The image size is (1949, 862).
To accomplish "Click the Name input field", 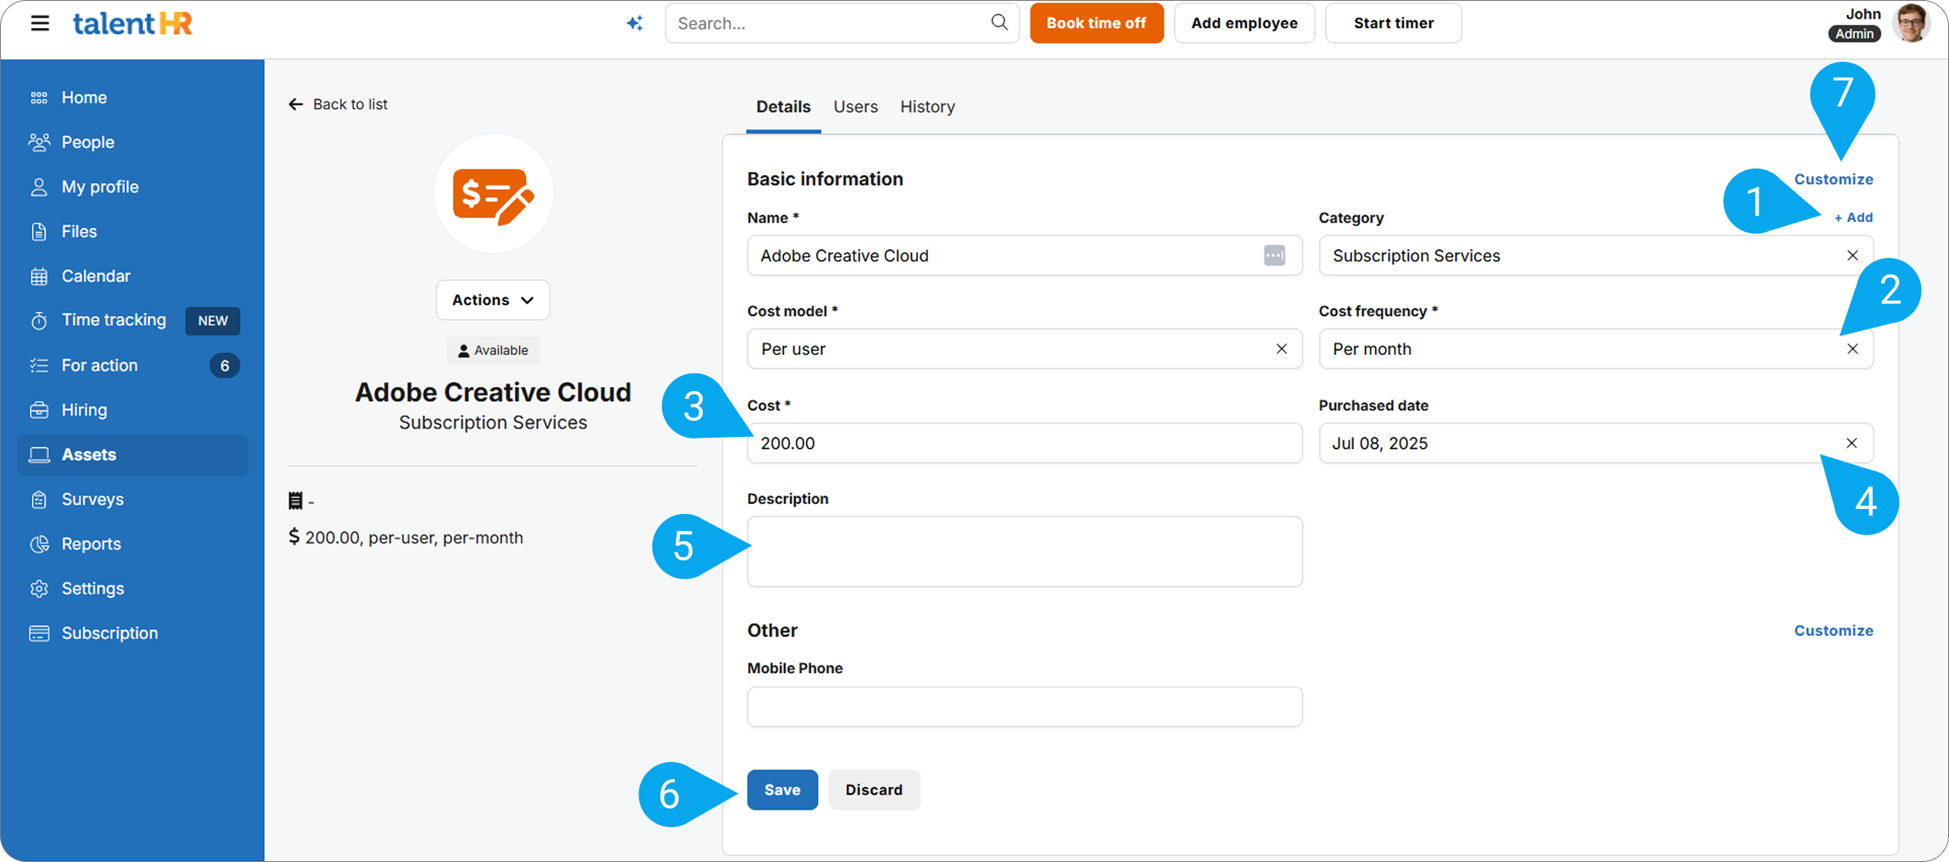I will click(x=1024, y=255).
